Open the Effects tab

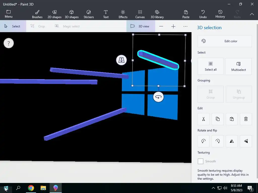pos(123,14)
